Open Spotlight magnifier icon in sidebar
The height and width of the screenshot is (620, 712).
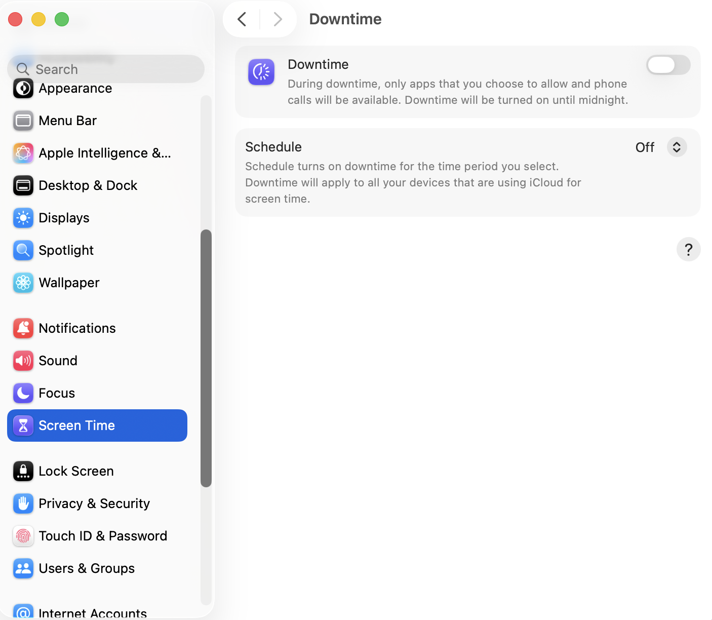tap(23, 250)
